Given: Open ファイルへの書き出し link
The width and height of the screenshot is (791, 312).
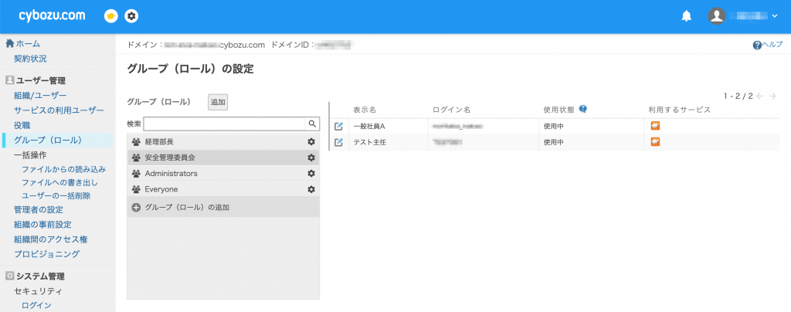Looking at the screenshot, I should [x=59, y=182].
